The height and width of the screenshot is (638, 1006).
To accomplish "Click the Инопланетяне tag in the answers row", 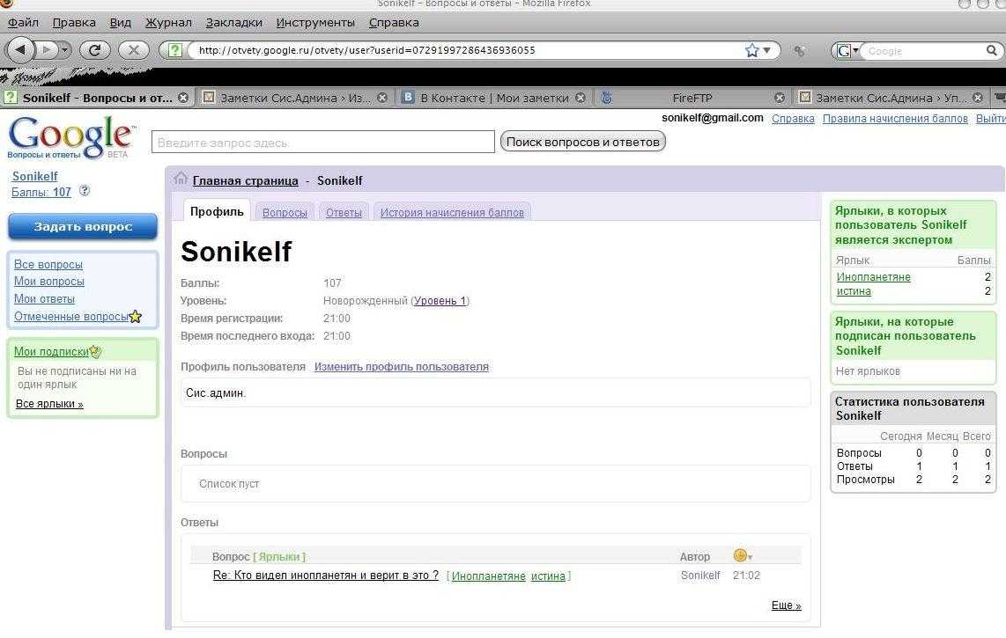I will point(488,576).
